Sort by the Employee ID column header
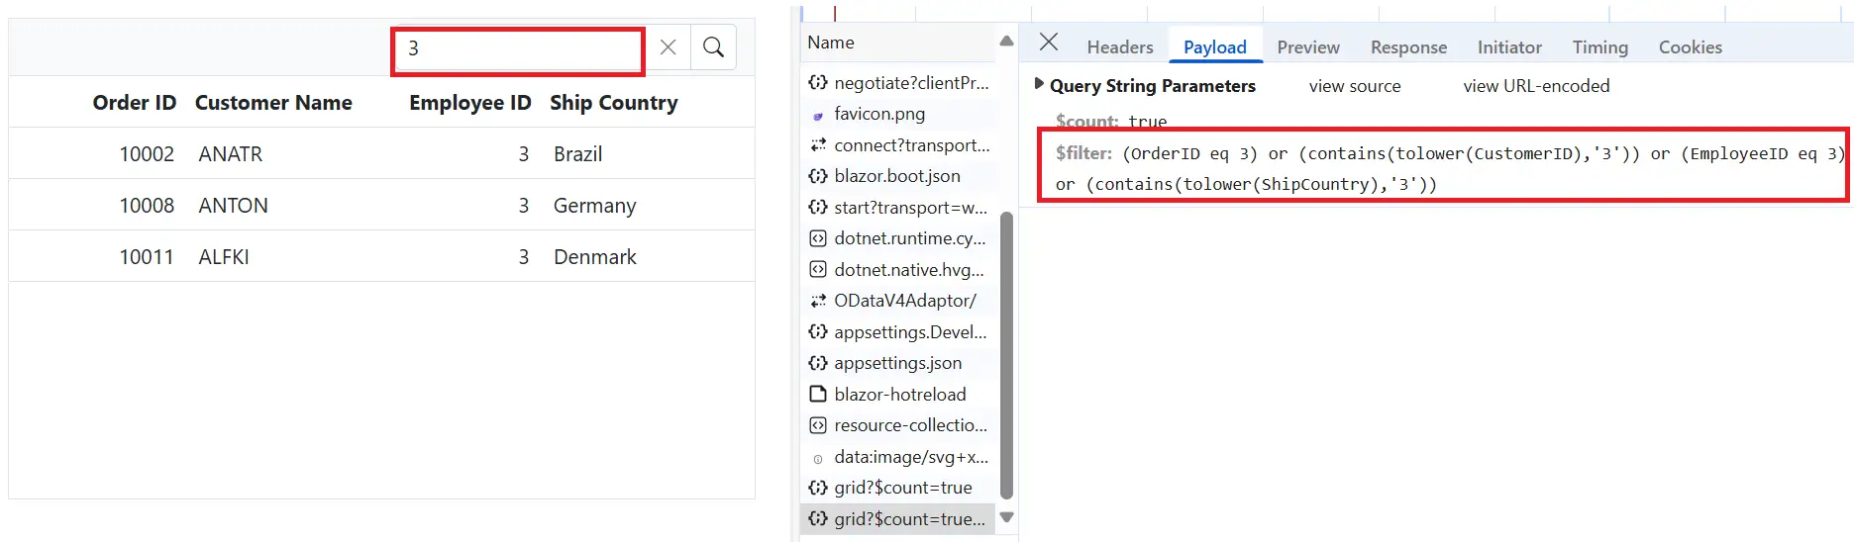The image size is (1854, 542). point(470,103)
